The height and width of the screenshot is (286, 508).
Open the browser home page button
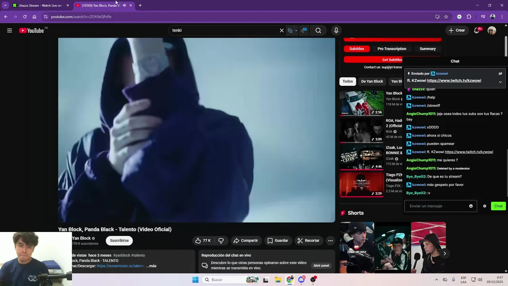pyautogui.click(x=35, y=17)
